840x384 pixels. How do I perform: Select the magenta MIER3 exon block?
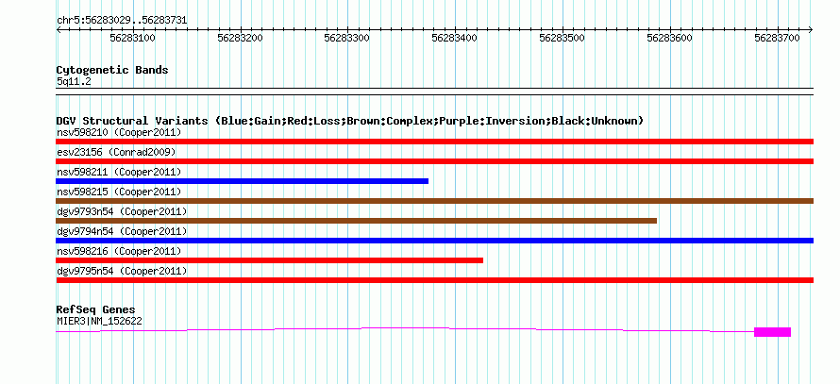coord(772,332)
